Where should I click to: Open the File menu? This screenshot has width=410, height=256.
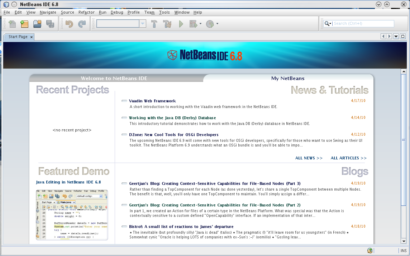[7, 12]
